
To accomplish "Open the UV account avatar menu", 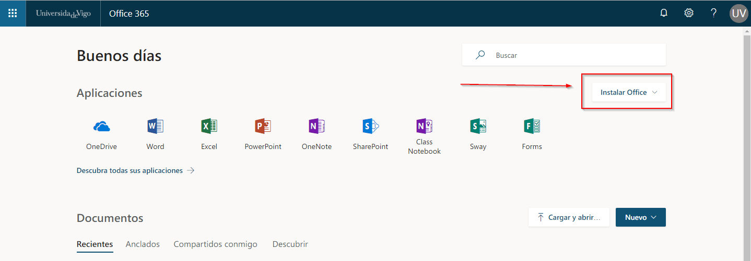I will pos(738,13).
